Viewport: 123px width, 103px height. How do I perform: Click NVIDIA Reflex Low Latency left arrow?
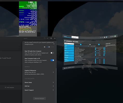click(95, 54)
